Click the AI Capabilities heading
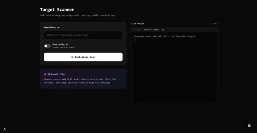The image size is (257, 133). [56, 74]
